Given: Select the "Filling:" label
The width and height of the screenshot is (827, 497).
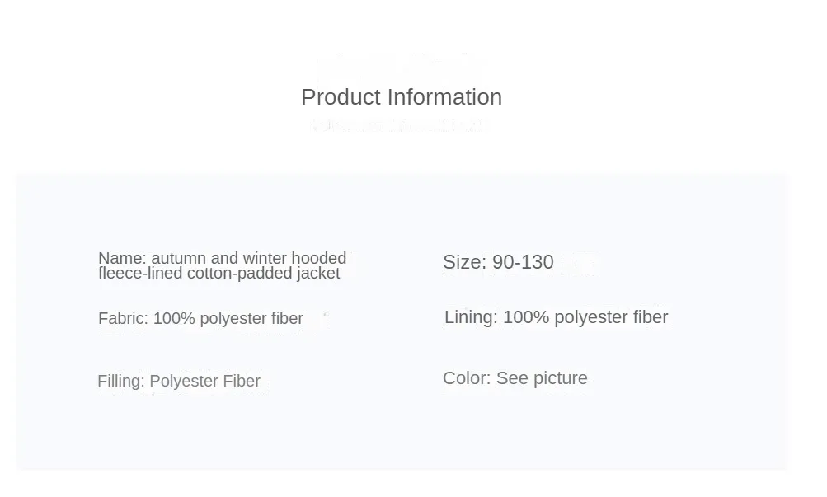Looking at the screenshot, I should [121, 381].
